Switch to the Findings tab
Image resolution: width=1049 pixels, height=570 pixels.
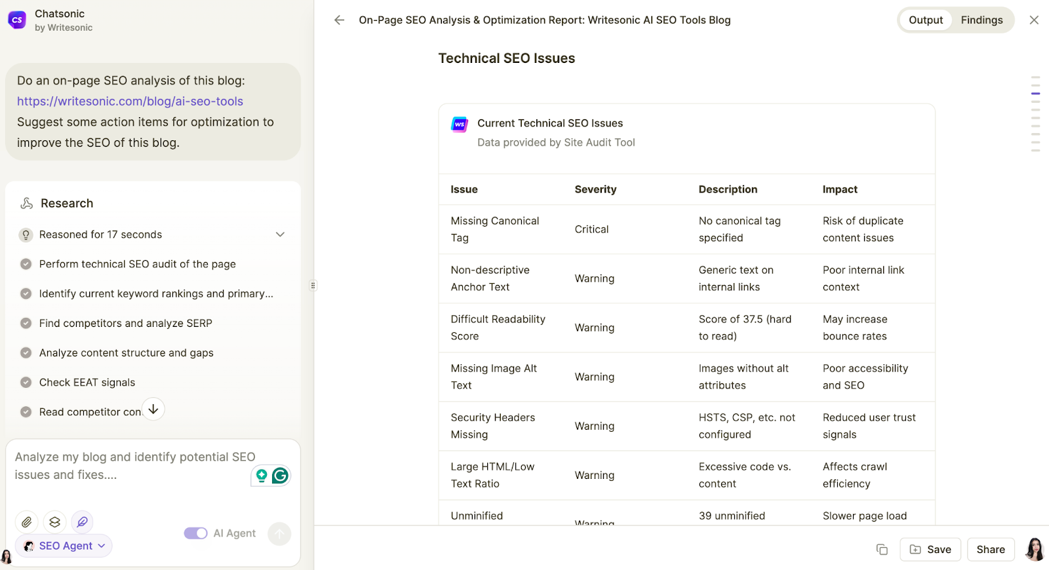981,20
